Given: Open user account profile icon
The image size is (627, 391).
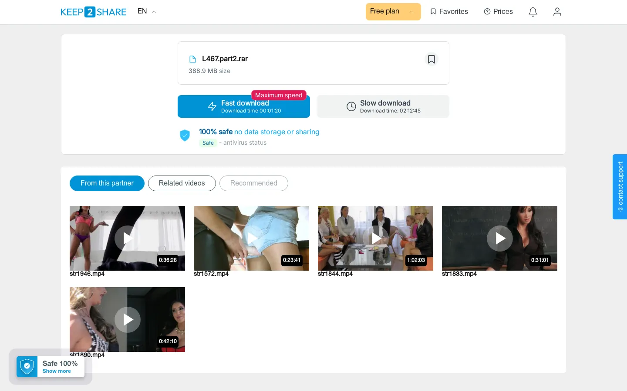Looking at the screenshot, I should [557, 12].
